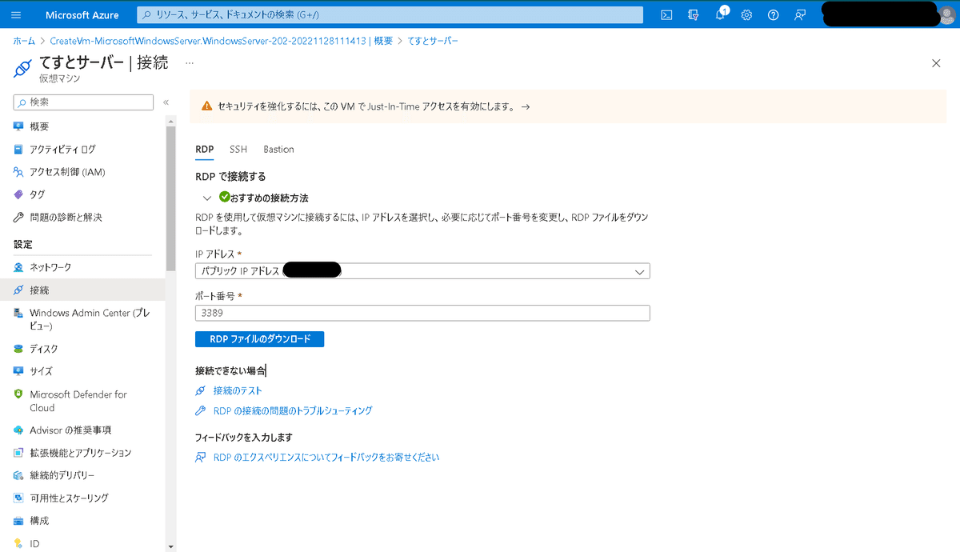960x552 pixels.
Task: Click the Microsoft Defender for Cloud shield icon
Action: [x=18, y=394]
